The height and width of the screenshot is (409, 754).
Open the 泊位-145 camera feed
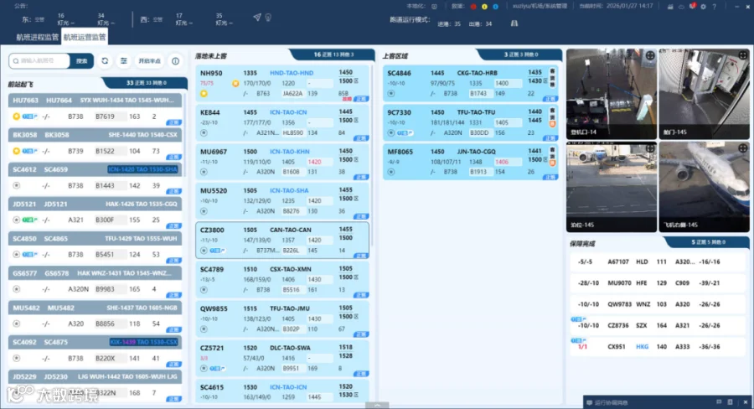[x=612, y=187]
